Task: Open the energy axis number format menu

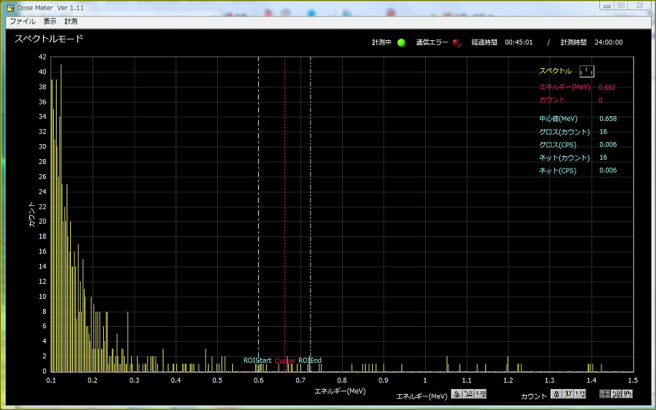Action: (x=480, y=394)
